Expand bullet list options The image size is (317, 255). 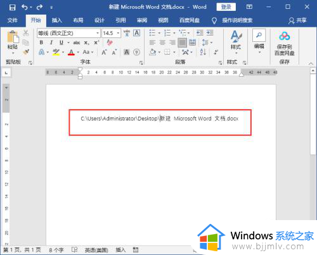[159, 33]
